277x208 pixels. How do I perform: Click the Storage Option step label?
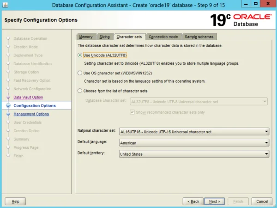click(x=26, y=72)
